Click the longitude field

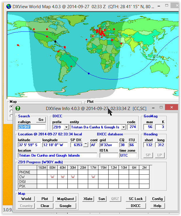tap(55, 145)
